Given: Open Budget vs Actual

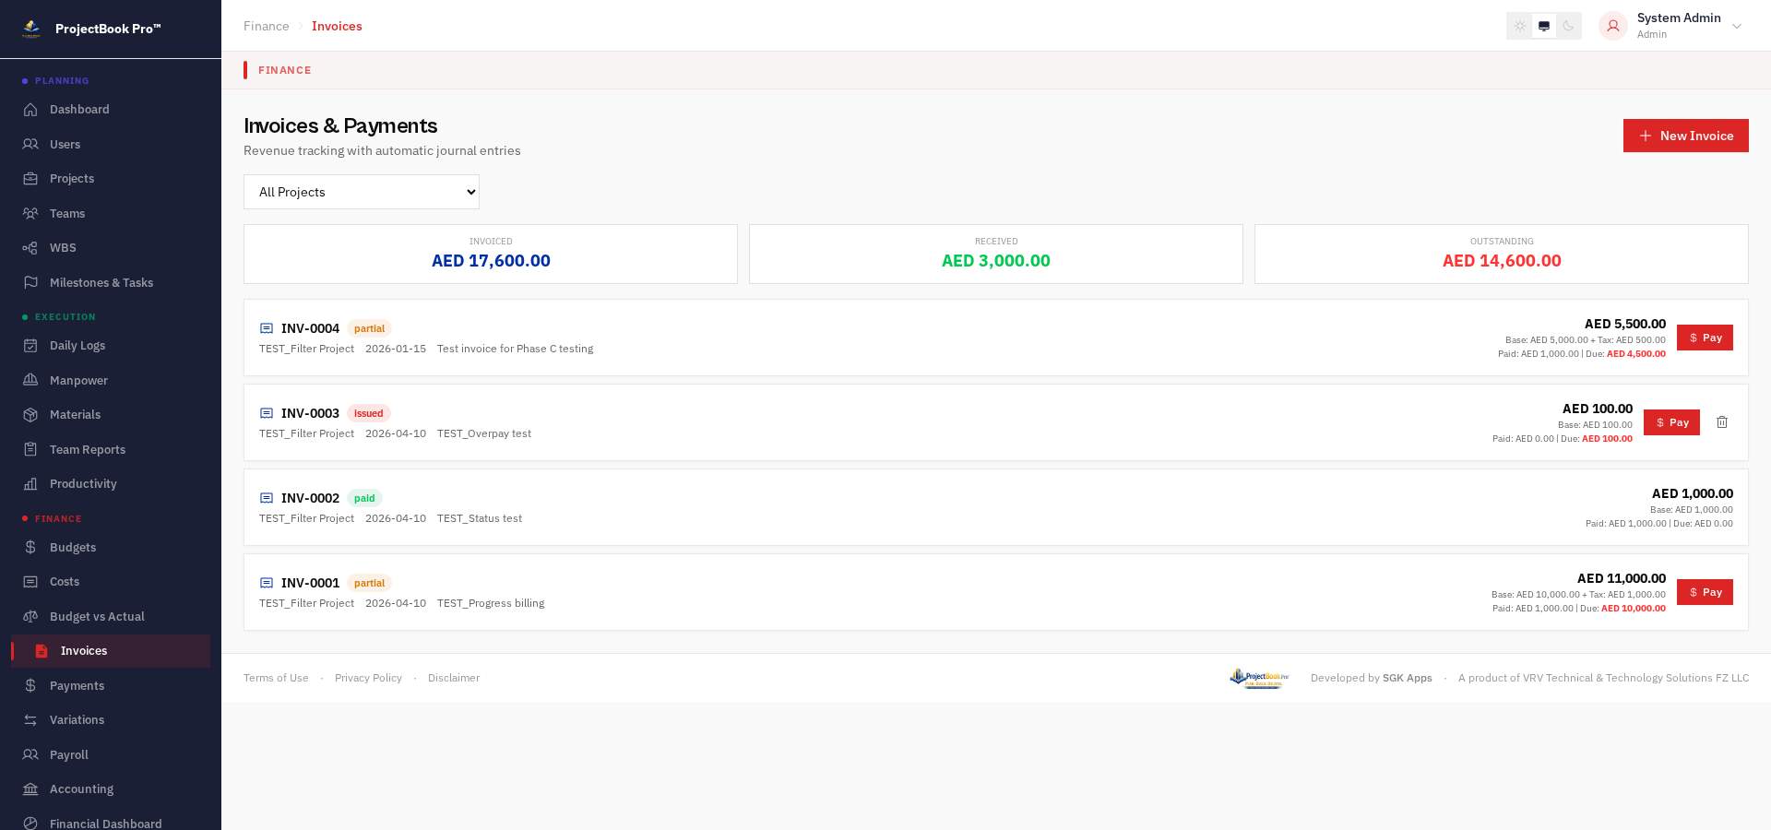Looking at the screenshot, I should click(x=111, y=616).
